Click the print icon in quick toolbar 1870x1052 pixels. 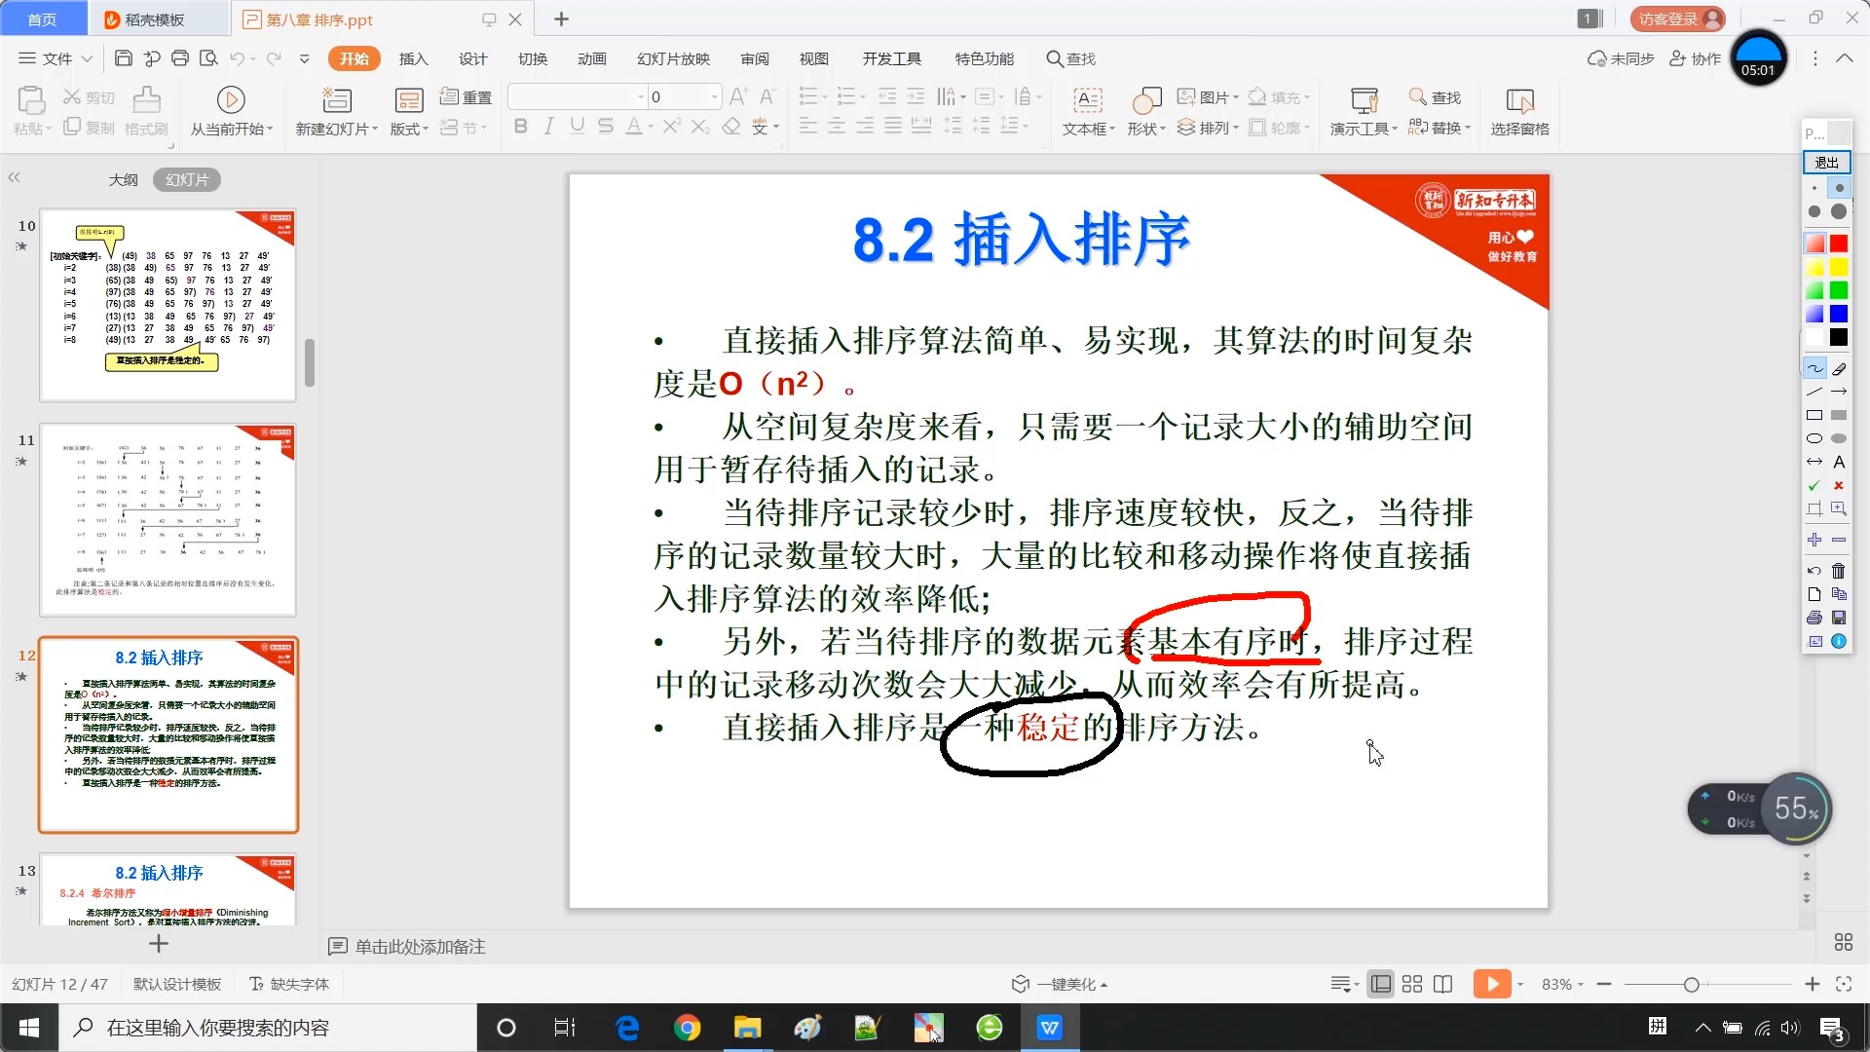tap(180, 58)
